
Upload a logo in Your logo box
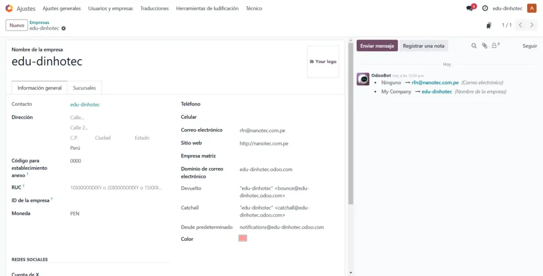[x=323, y=61]
